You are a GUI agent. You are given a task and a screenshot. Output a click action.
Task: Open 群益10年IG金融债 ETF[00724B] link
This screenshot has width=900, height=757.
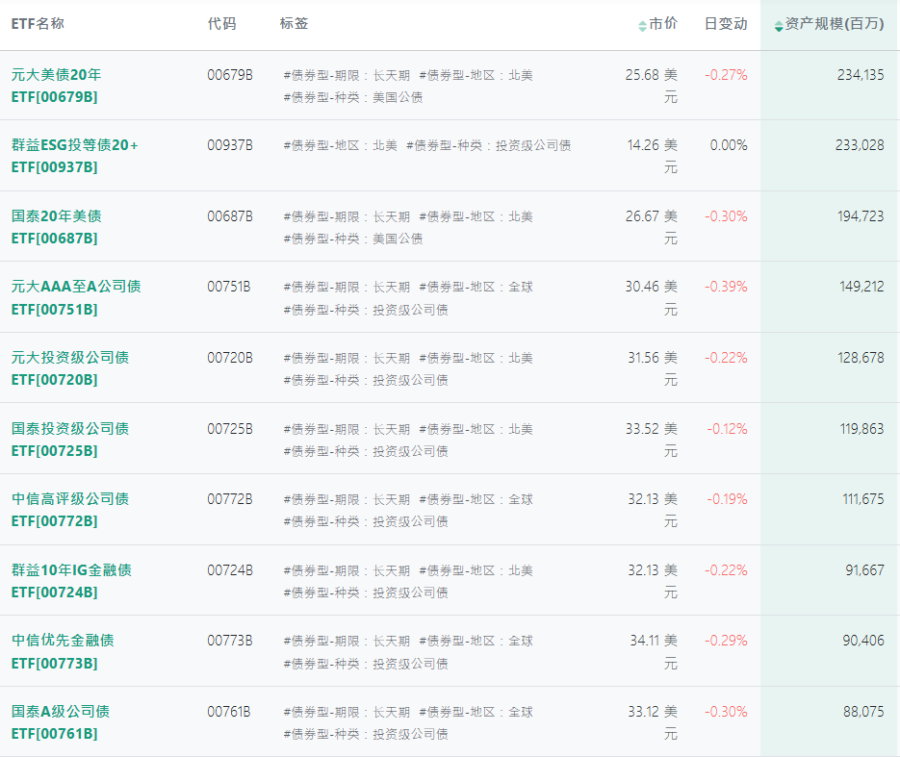(x=72, y=581)
